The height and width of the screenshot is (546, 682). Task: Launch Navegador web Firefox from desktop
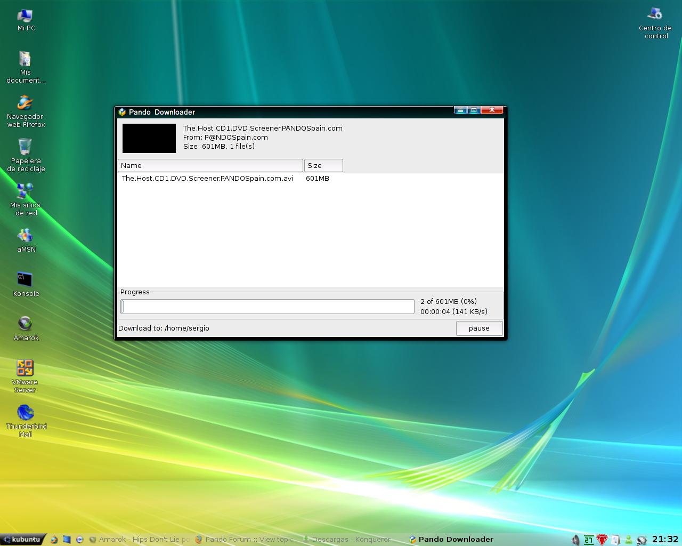pyautogui.click(x=26, y=111)
